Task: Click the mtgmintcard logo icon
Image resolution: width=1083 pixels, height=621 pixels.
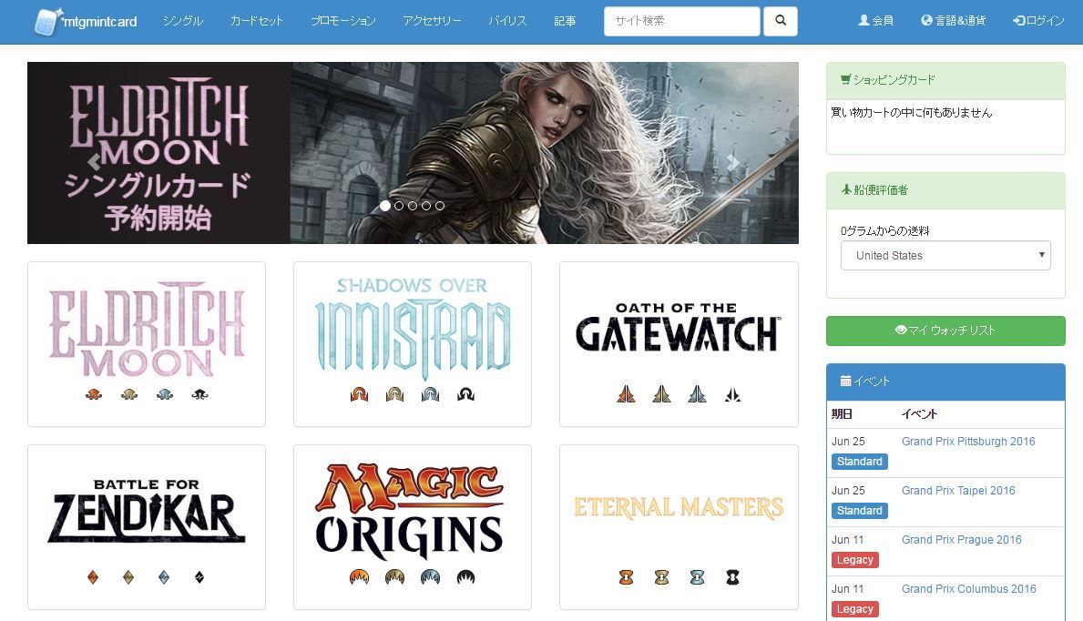Action: pyautogui.click(x=47, y=22)
